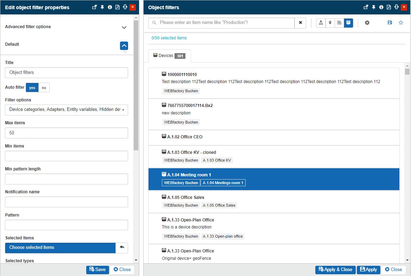Click the Apply & Close button
The height and width of the screenshot is (276, 411).
tap(335, 270)
